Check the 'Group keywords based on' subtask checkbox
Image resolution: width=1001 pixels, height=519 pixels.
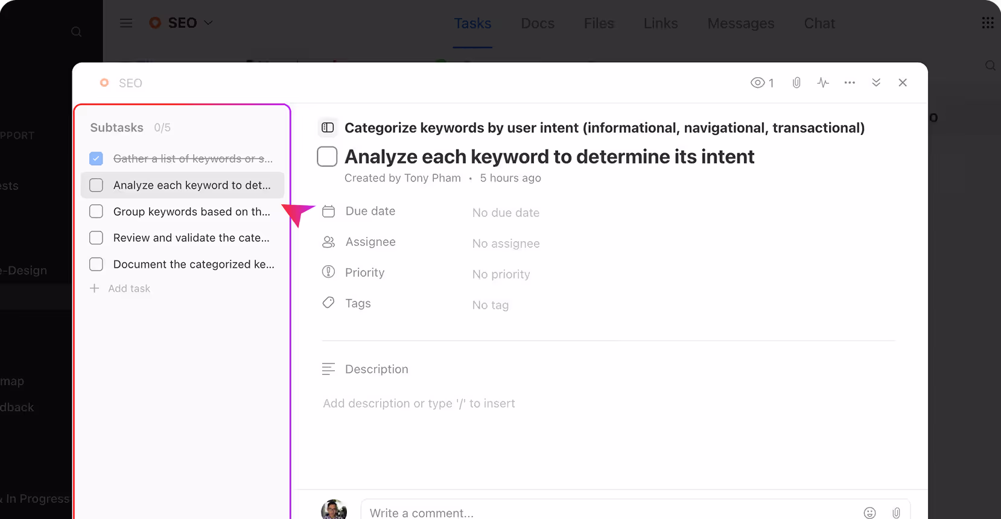(x=96, y=212)
